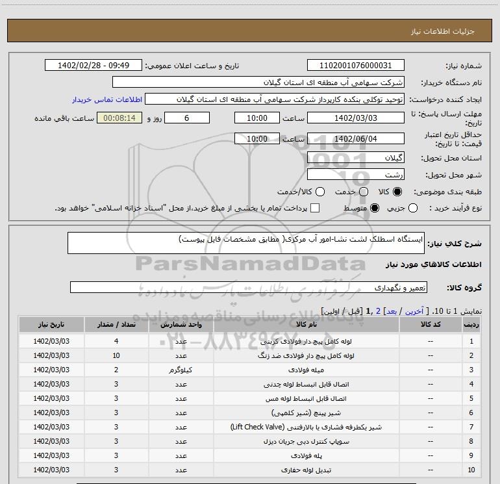500x484 pixels.
Task: Click price validity date 1402/06/04 field
Action: coord(356,138)
